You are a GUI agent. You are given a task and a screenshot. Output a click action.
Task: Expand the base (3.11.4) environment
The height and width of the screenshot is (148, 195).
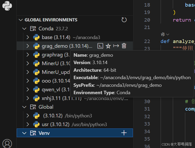[x=28, y=37]
